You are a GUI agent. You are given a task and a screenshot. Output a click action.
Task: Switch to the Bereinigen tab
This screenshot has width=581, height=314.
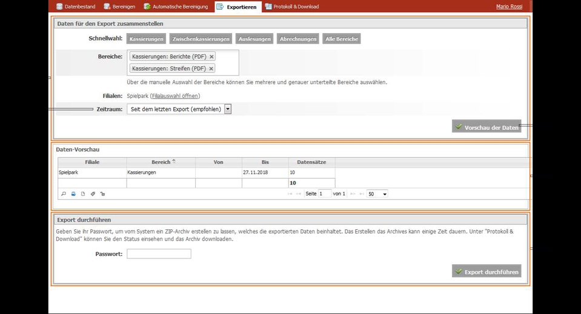[119, 7]
